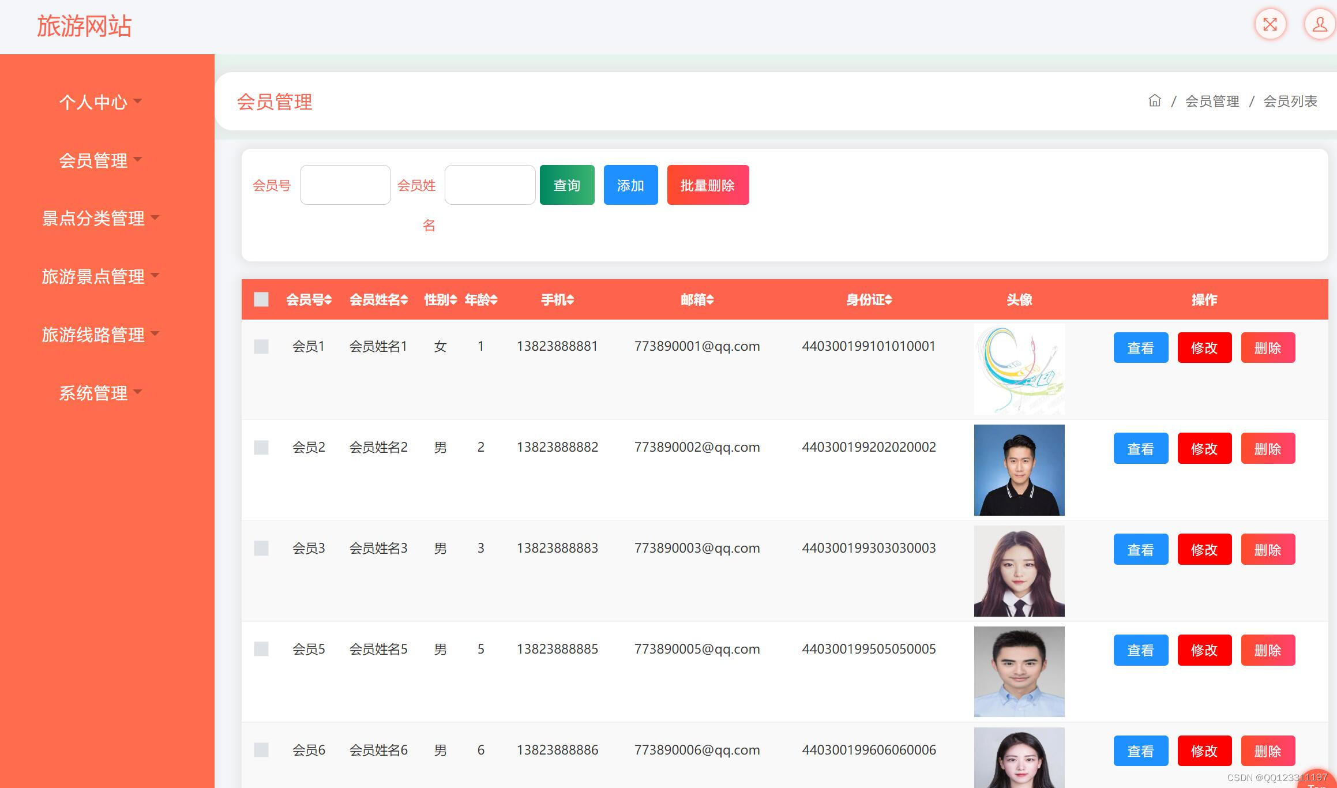Expand the 景点分类管理 sidebar menu
The width and height of the screenshot is (1337, 788).
pos(100,219)
